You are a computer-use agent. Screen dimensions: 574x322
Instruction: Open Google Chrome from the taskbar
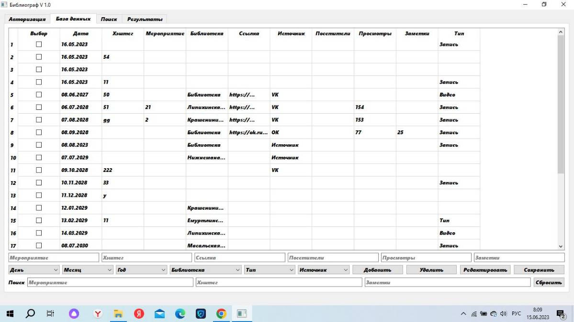(221, 314)
